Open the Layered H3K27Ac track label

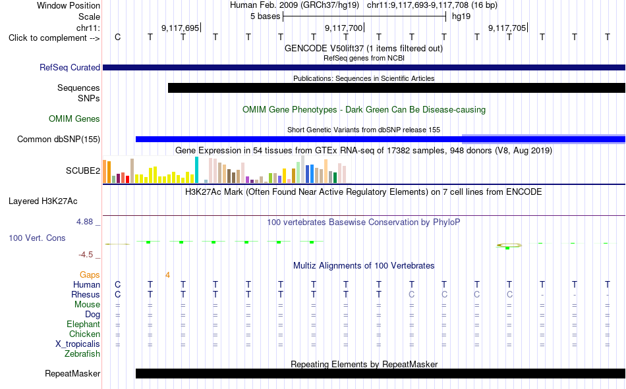[43, 201]
